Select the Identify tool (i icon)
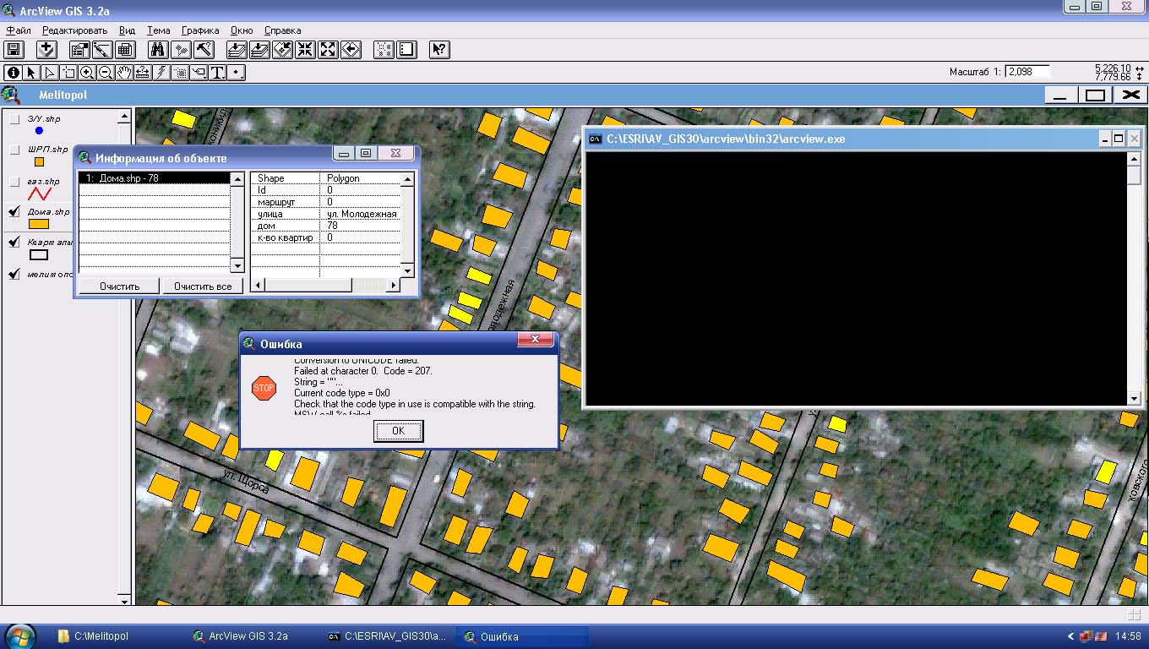 13,73
